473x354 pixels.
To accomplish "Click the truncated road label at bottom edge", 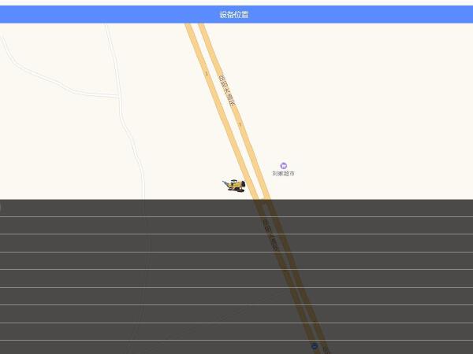I will tap(326, 350).
